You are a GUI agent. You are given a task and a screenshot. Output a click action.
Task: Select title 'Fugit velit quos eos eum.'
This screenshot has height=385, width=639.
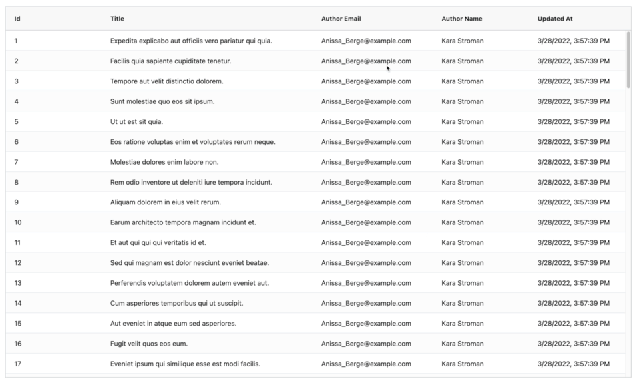pyautogui.click(x=149, y=344)
